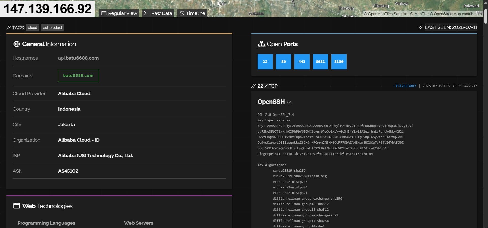Viewport: 488px width, 228px height.
Task: Click the AS45102 ASN value
Action: tap(68, 171)
